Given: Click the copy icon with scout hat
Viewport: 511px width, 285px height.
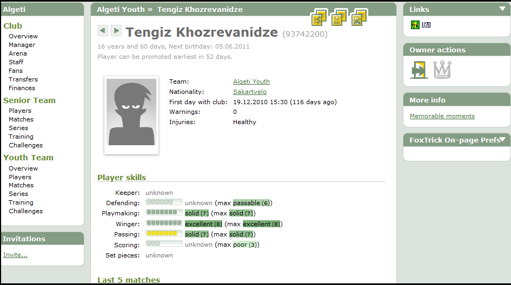Looking at the screenshot, I should 359,18.
